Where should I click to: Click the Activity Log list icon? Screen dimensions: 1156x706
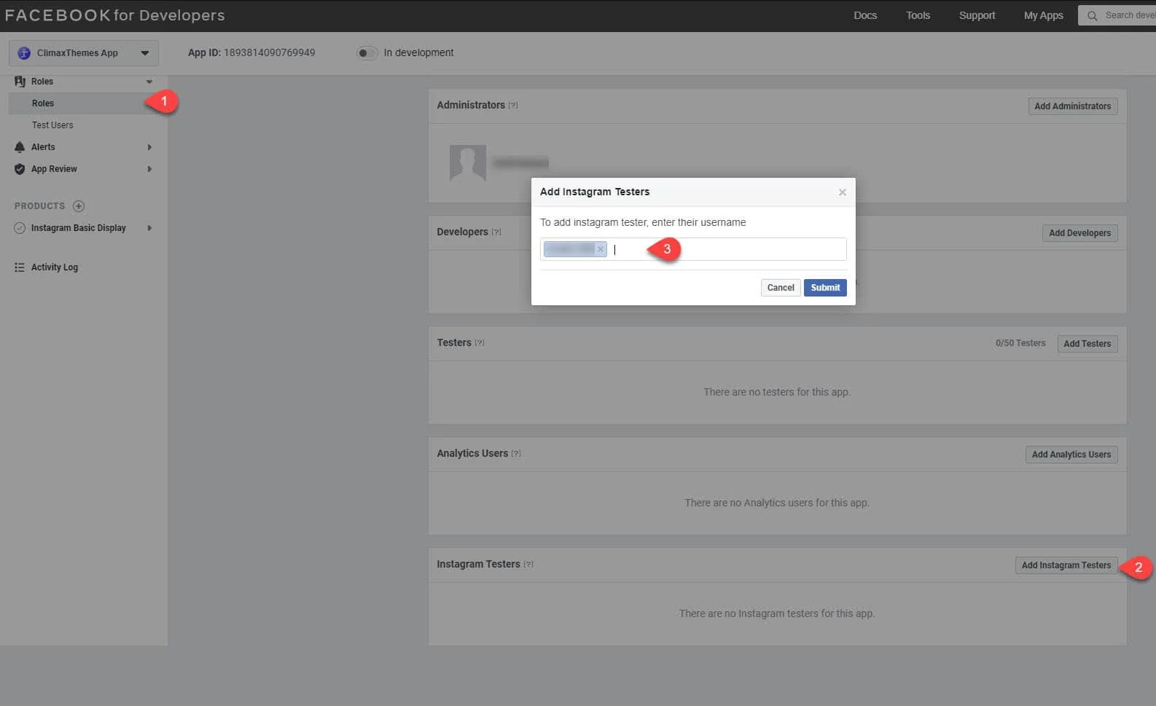20,267
